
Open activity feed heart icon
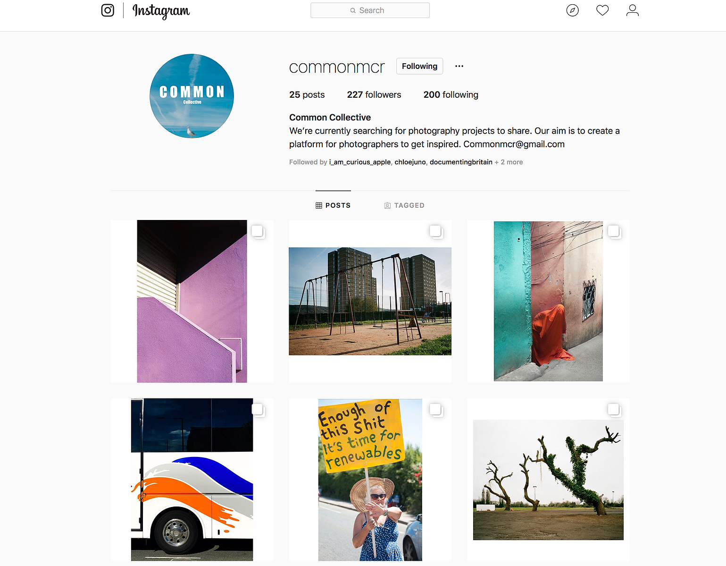[602, 10]
